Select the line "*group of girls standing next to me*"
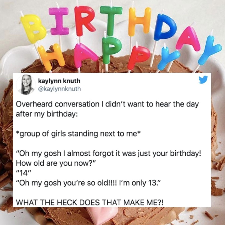Image resolution: width=225 pixels, height=225 pixels. coord(78,134)
